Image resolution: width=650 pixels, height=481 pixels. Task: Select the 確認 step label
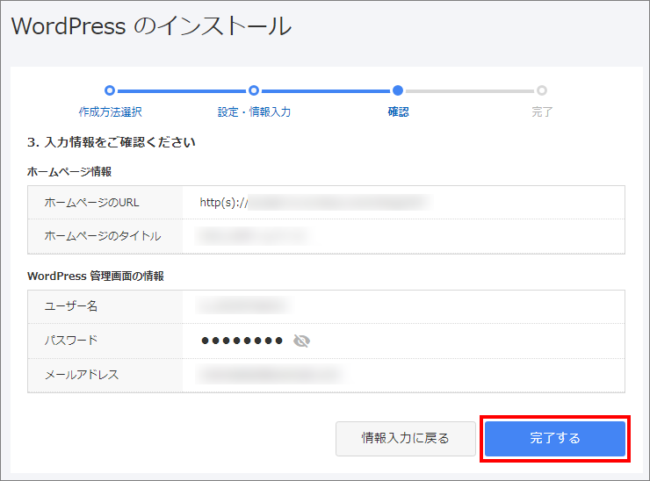click(398, 112)
